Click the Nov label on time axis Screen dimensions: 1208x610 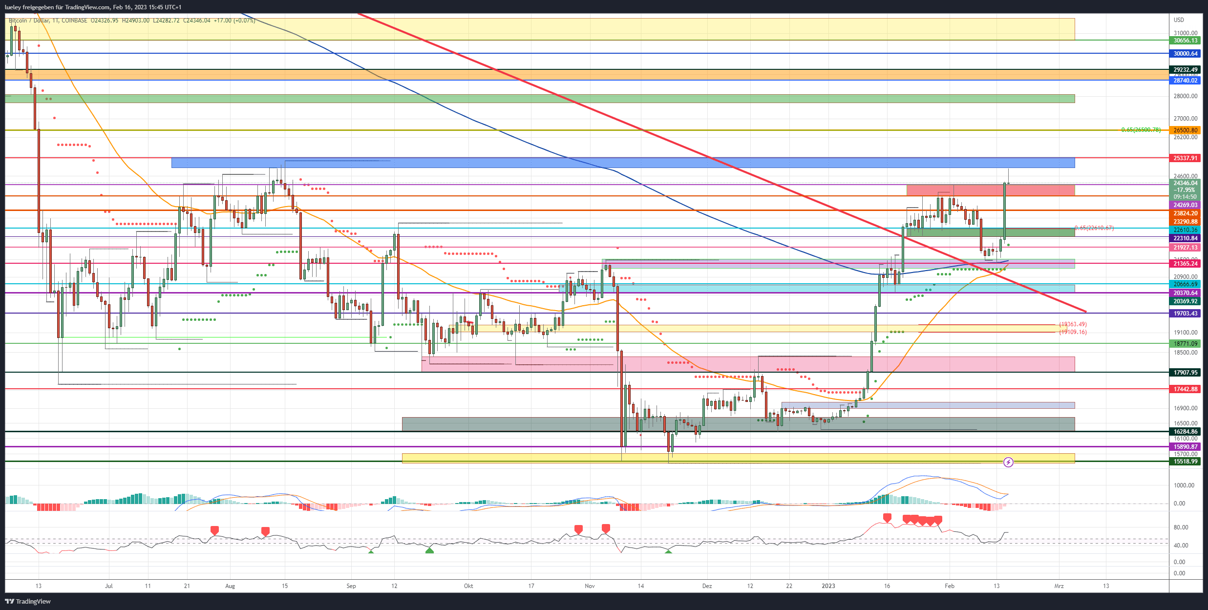(590, 586)
